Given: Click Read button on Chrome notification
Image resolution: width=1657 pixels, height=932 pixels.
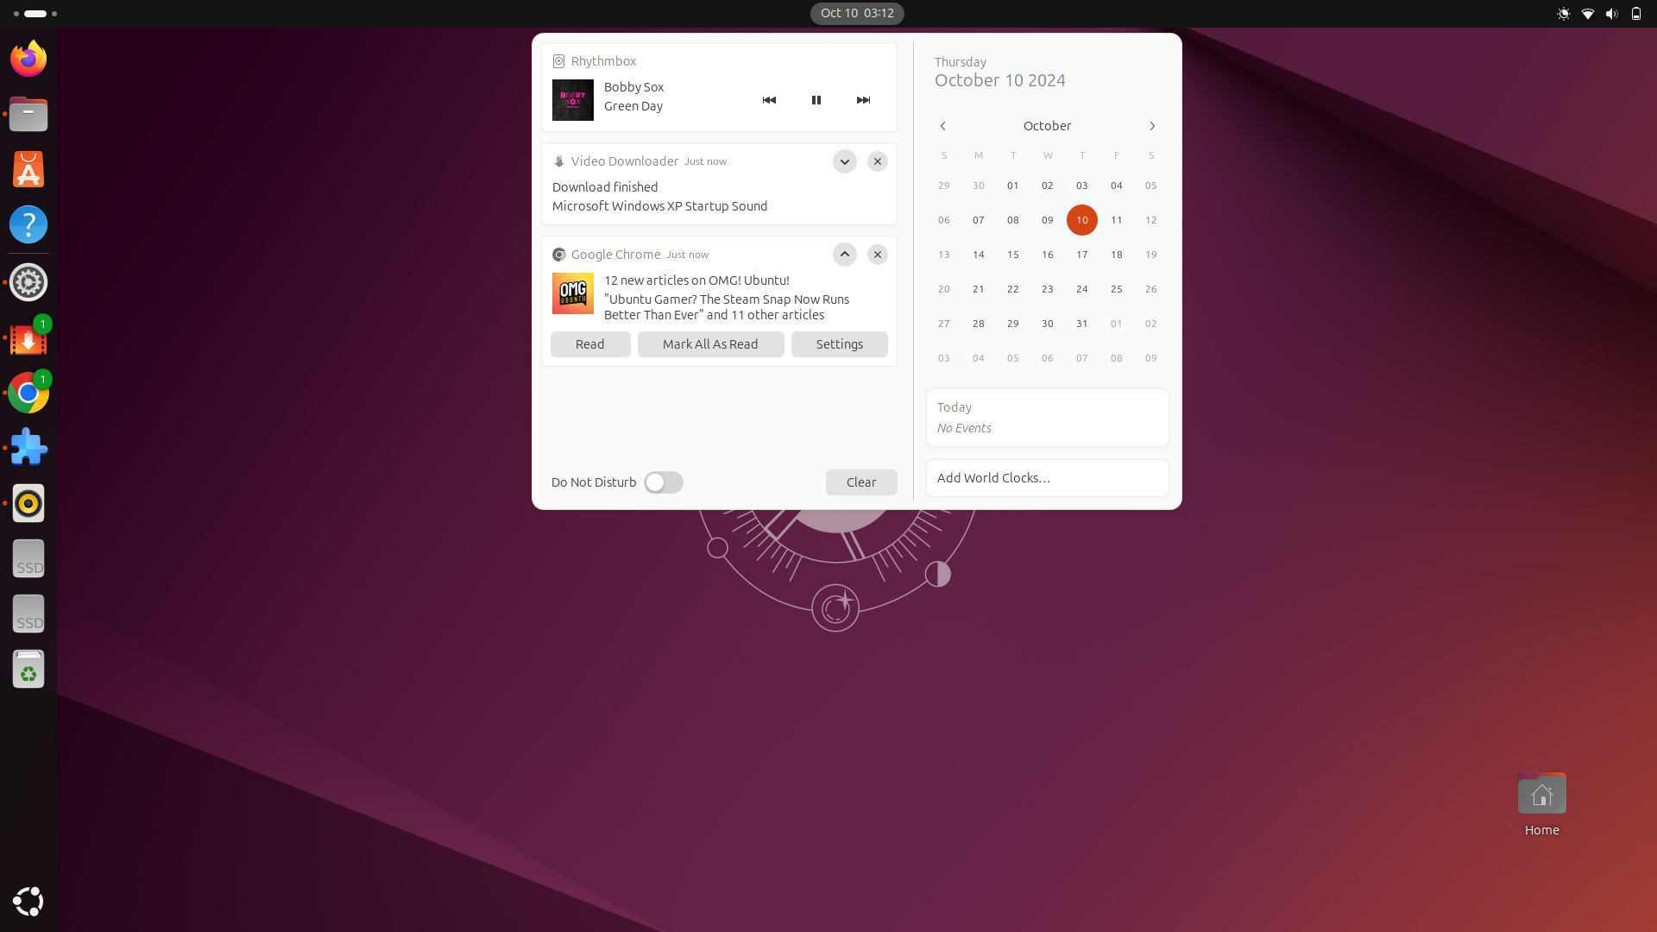Looking at the screenshot, I should click(589, 343).
